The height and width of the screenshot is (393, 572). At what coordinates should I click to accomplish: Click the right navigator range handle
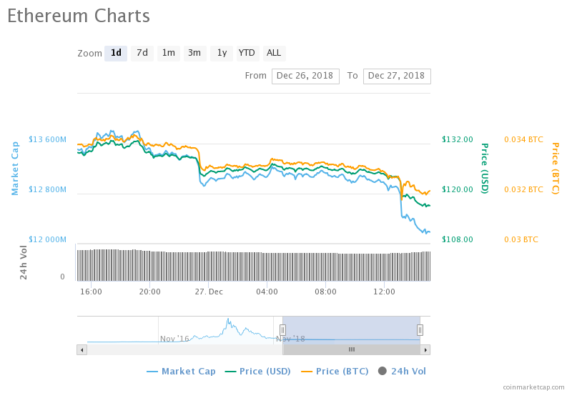420,329
